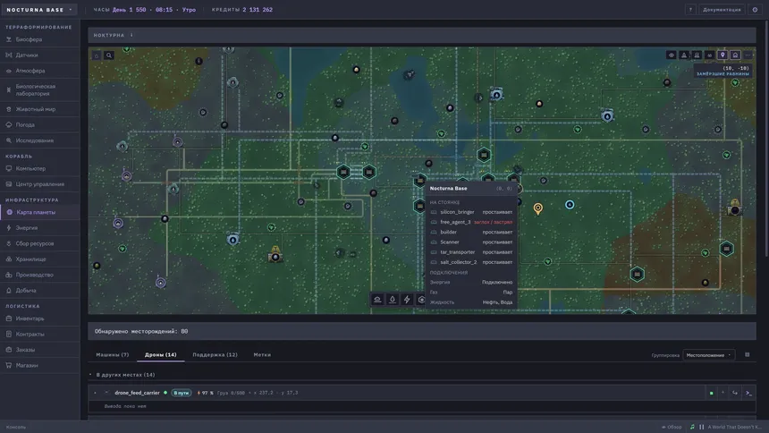The width and height of the screenshot is (769, 433).
Task: Click the В пути status badge
Action: pyautogui.click(x=181, y=393)
